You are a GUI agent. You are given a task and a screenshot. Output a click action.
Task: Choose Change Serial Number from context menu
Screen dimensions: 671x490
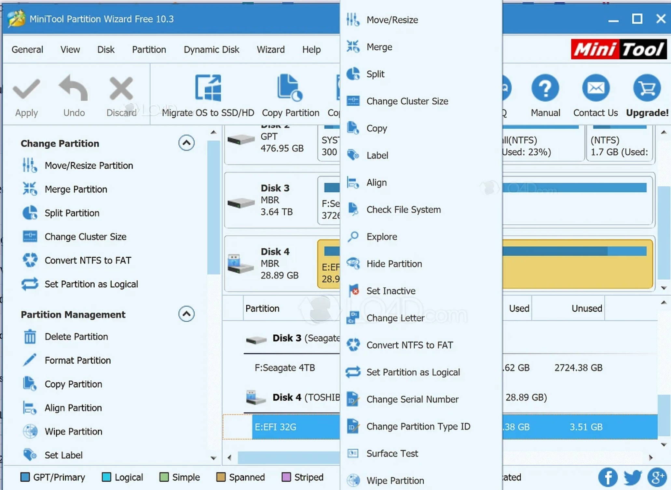421,399
